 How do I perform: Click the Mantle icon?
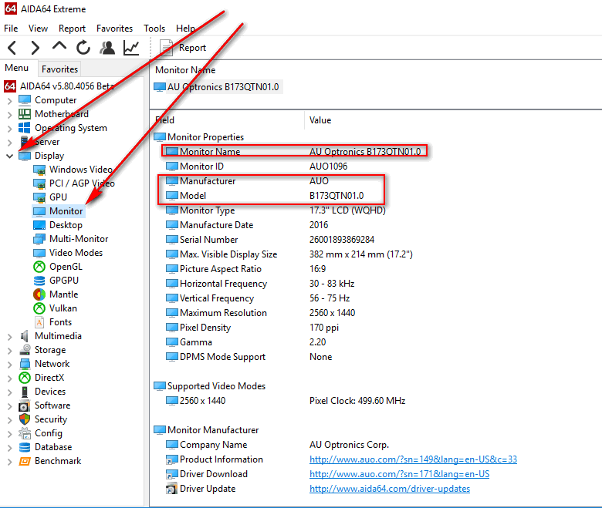tap(39, 294)
